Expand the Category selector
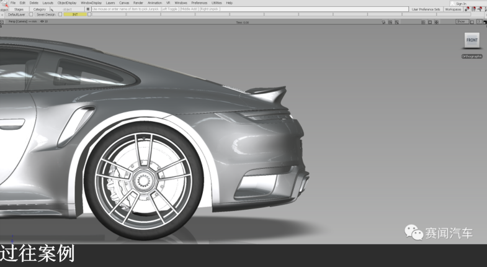This screenshot has width=487, height=267. (40, 9)
